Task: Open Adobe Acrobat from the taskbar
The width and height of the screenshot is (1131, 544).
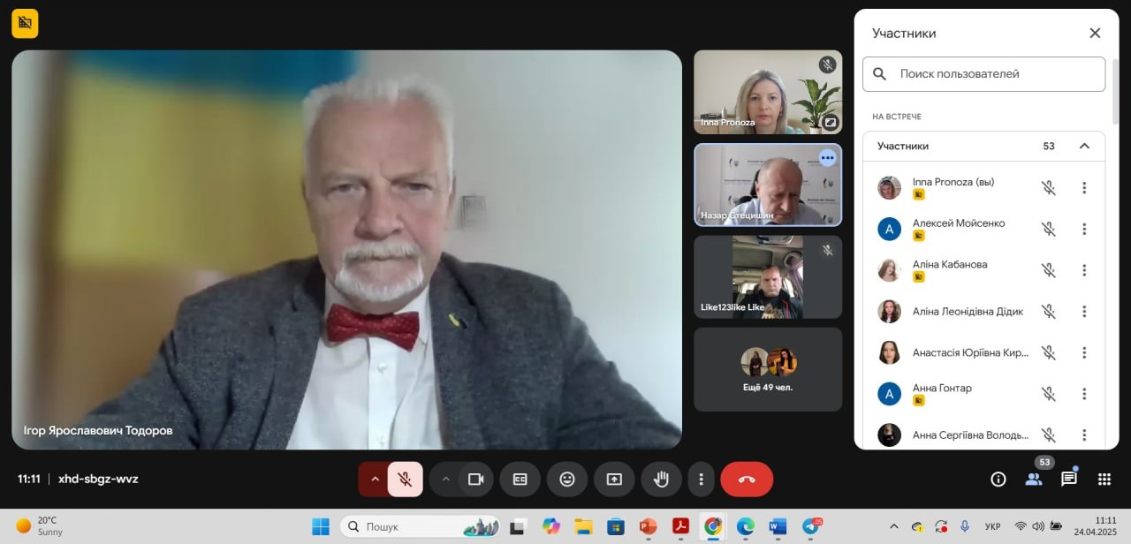Action: 680,526
